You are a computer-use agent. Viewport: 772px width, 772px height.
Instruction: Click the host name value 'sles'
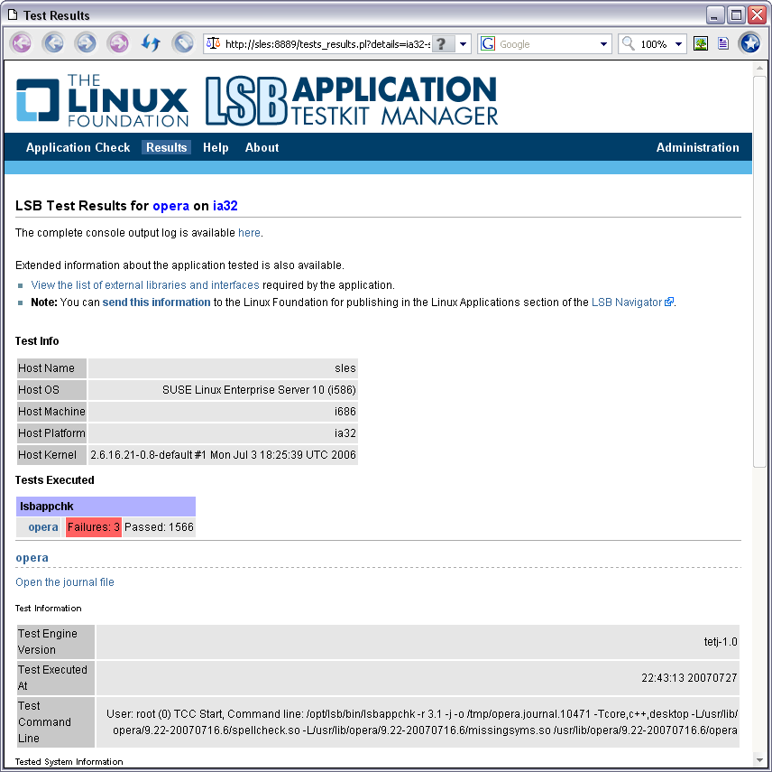[x=345, y=368]
